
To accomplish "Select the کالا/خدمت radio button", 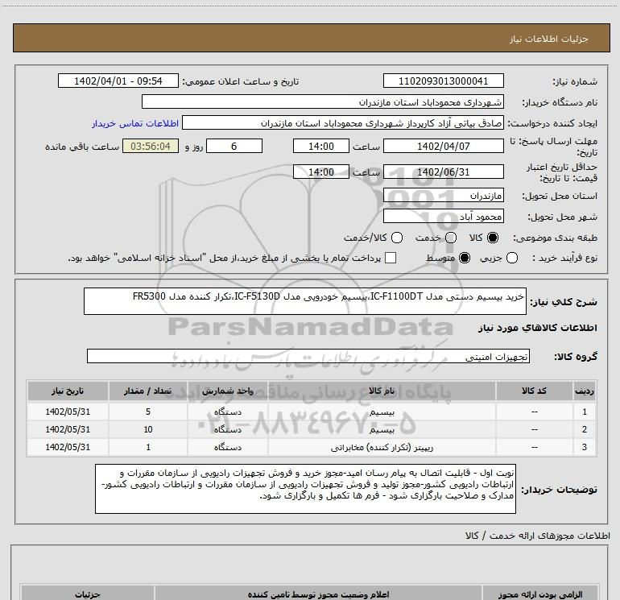I will click(x=397, y=238).
